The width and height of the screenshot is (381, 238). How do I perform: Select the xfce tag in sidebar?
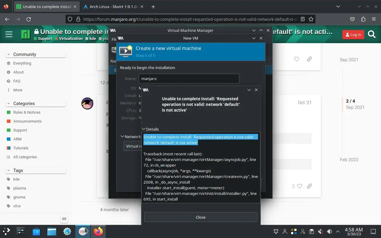(17, 206)
